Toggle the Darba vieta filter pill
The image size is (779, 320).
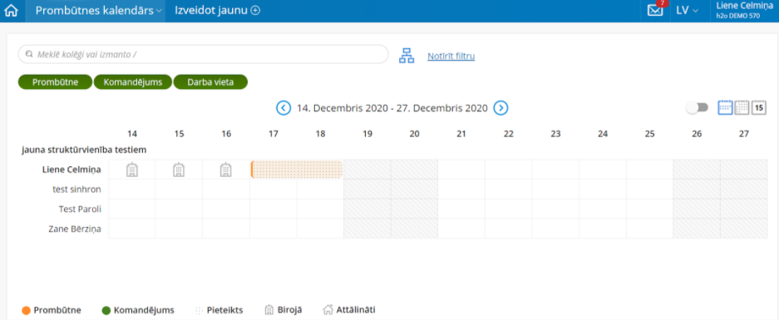click(x=210, y=82)
